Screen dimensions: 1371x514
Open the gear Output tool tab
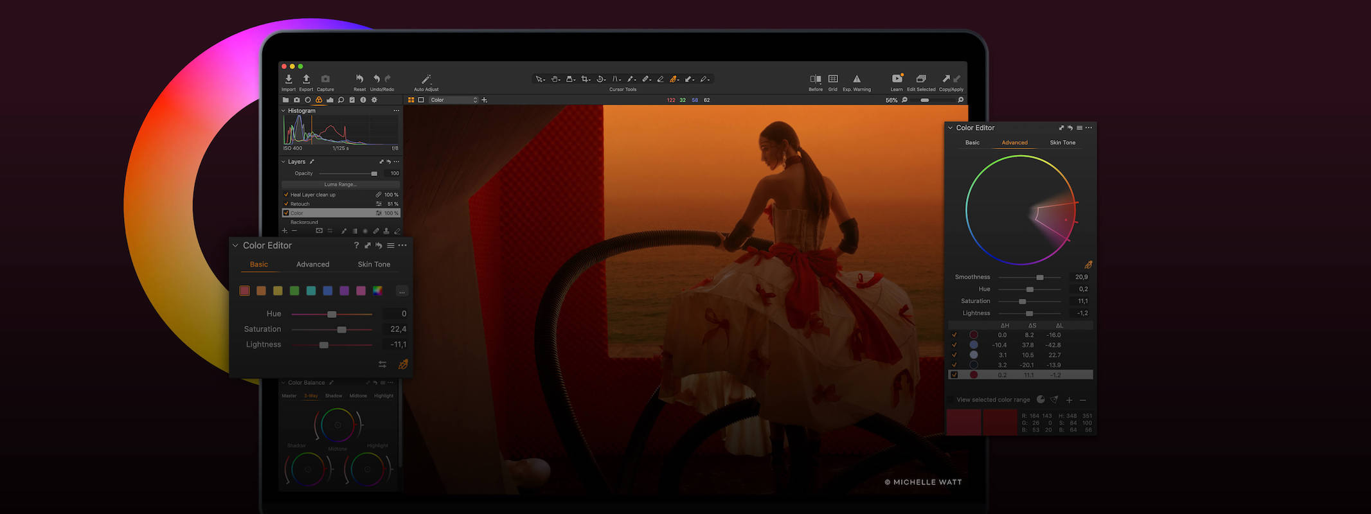tap(375, 100)
